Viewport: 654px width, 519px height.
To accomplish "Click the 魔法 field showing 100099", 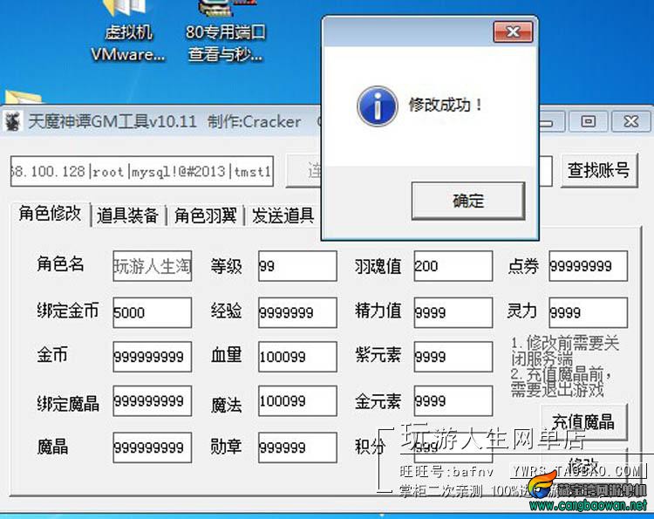I will [297, 401].
